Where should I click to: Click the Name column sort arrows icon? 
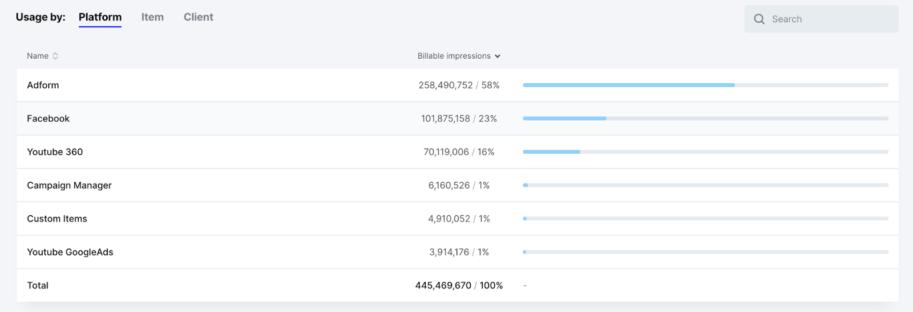(x=55, y=56)
